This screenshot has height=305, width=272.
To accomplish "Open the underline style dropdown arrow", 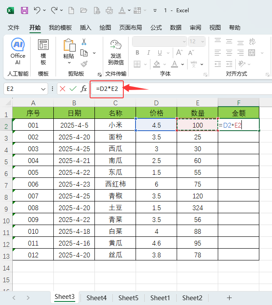I will (x=168, y=53).
